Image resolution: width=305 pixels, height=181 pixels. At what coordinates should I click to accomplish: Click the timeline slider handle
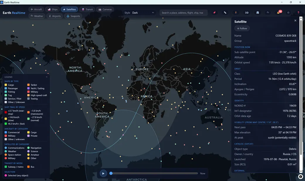(111, 173)
